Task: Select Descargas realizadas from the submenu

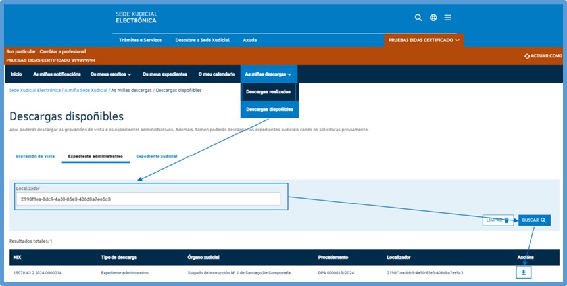Action: 268,92
